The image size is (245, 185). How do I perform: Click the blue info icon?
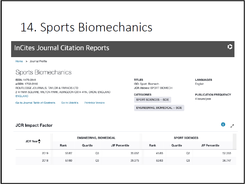pyautogui.click(x=223, y=125)
